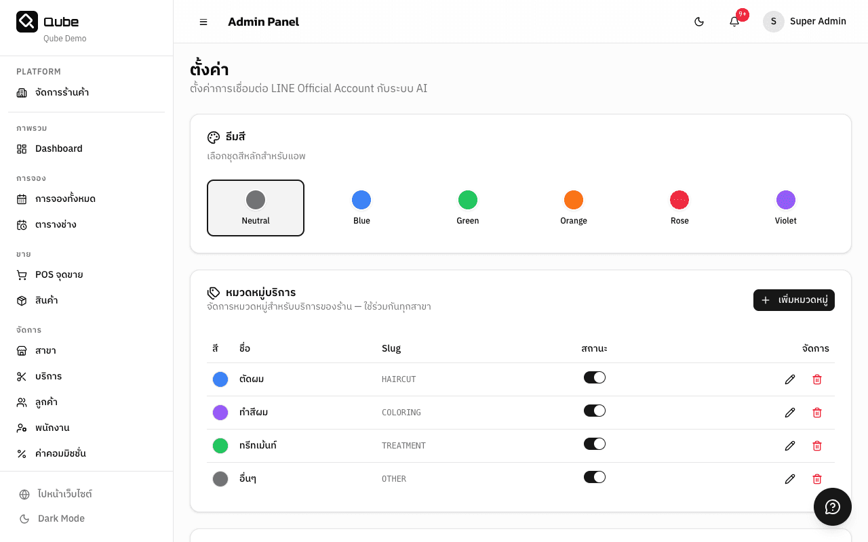Click the เพิ่มหมวดหมู่ button

(793, 300)
